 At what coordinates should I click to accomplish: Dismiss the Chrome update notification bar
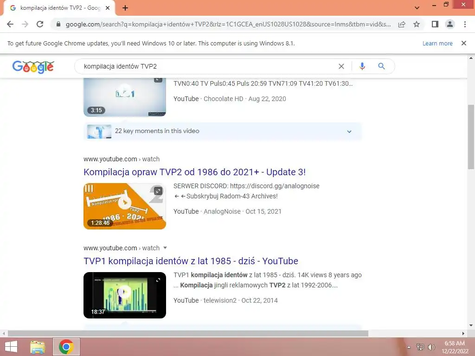coord(464,43)
